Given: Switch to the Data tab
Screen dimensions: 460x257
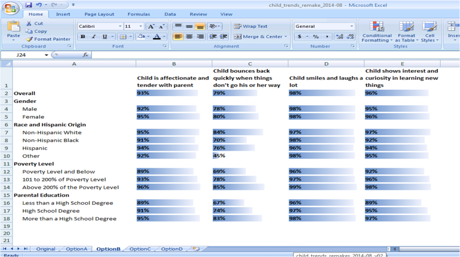Looking at the screenshot, I should 170,14.
